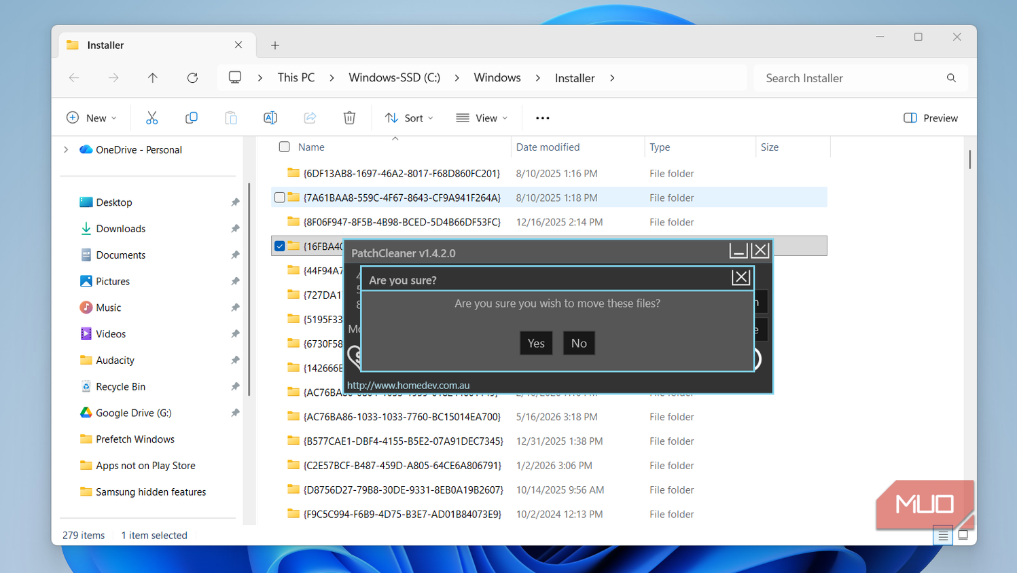Open Desktop in the sidebar
This screenshot has height=573, width=1017.
tap(114, 202)
